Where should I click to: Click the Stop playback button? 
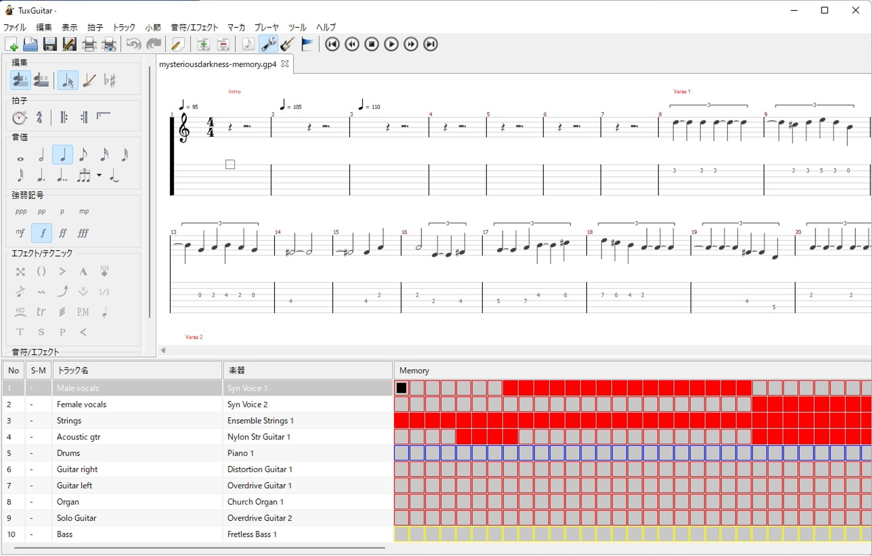point(372,44)
